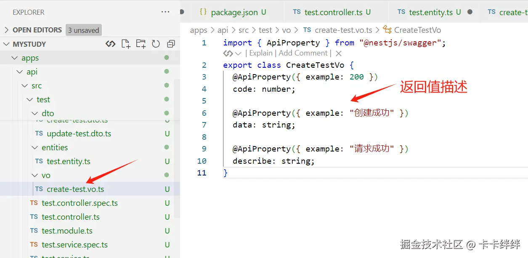Click the "创建成功" example string
Screen dimensions: 528x258
point(372,113)
